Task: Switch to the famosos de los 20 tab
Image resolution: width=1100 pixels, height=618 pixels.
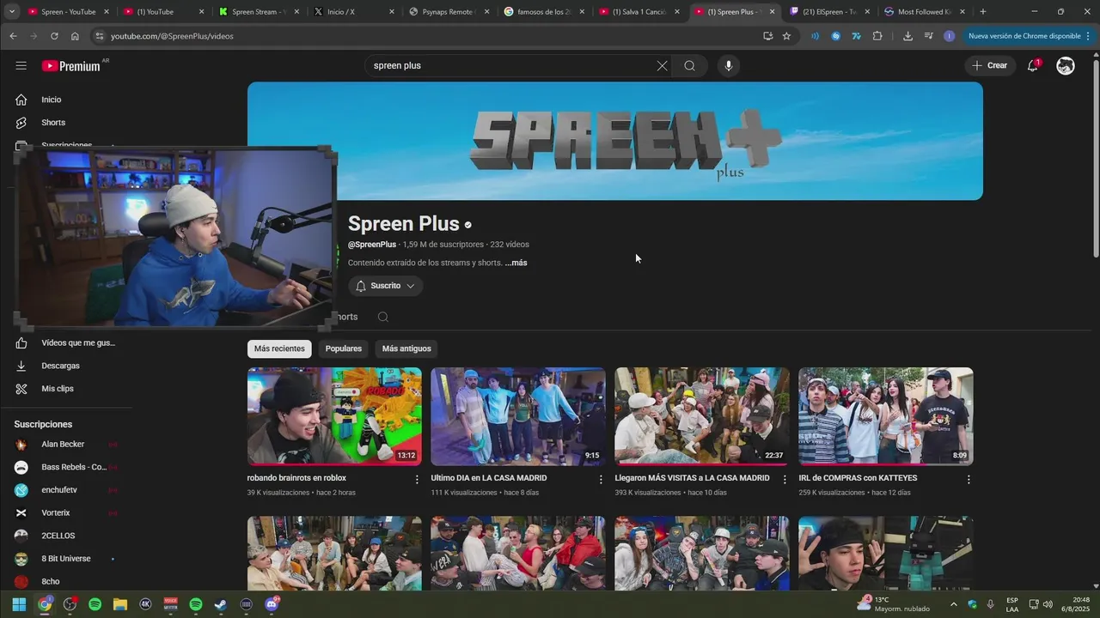Action: point(543,12)
